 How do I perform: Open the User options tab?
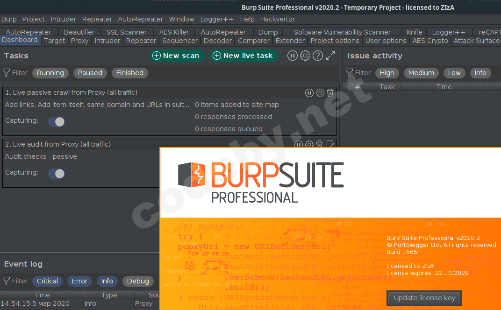coord(386,41)
